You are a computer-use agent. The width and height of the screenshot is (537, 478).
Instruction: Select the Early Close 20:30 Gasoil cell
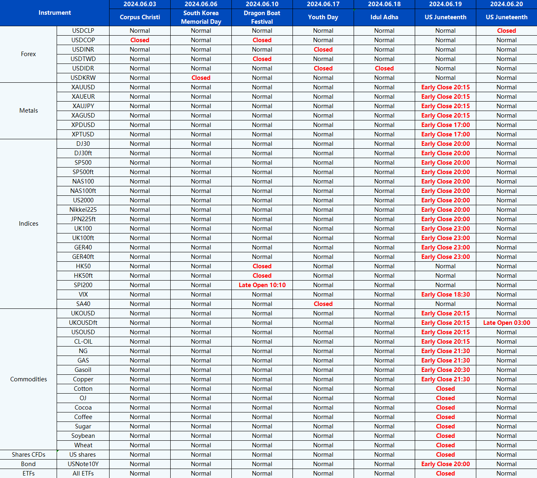tap(445, 370)
